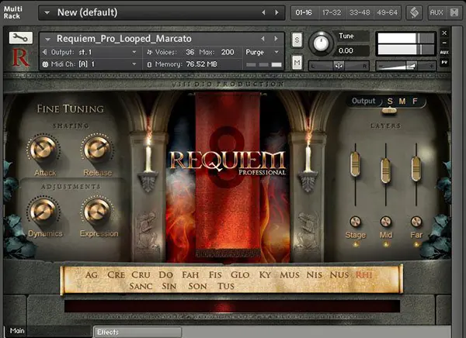Click the rack minimize icon beside AUX
The height and width of the screenshot is (338, 466).
tap(454, 12)
